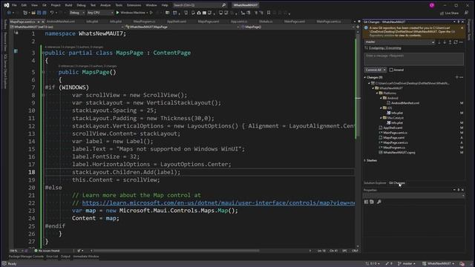Collapse the Android folder
The width and height of the screenshot is (475, 267).
(381, 98)
